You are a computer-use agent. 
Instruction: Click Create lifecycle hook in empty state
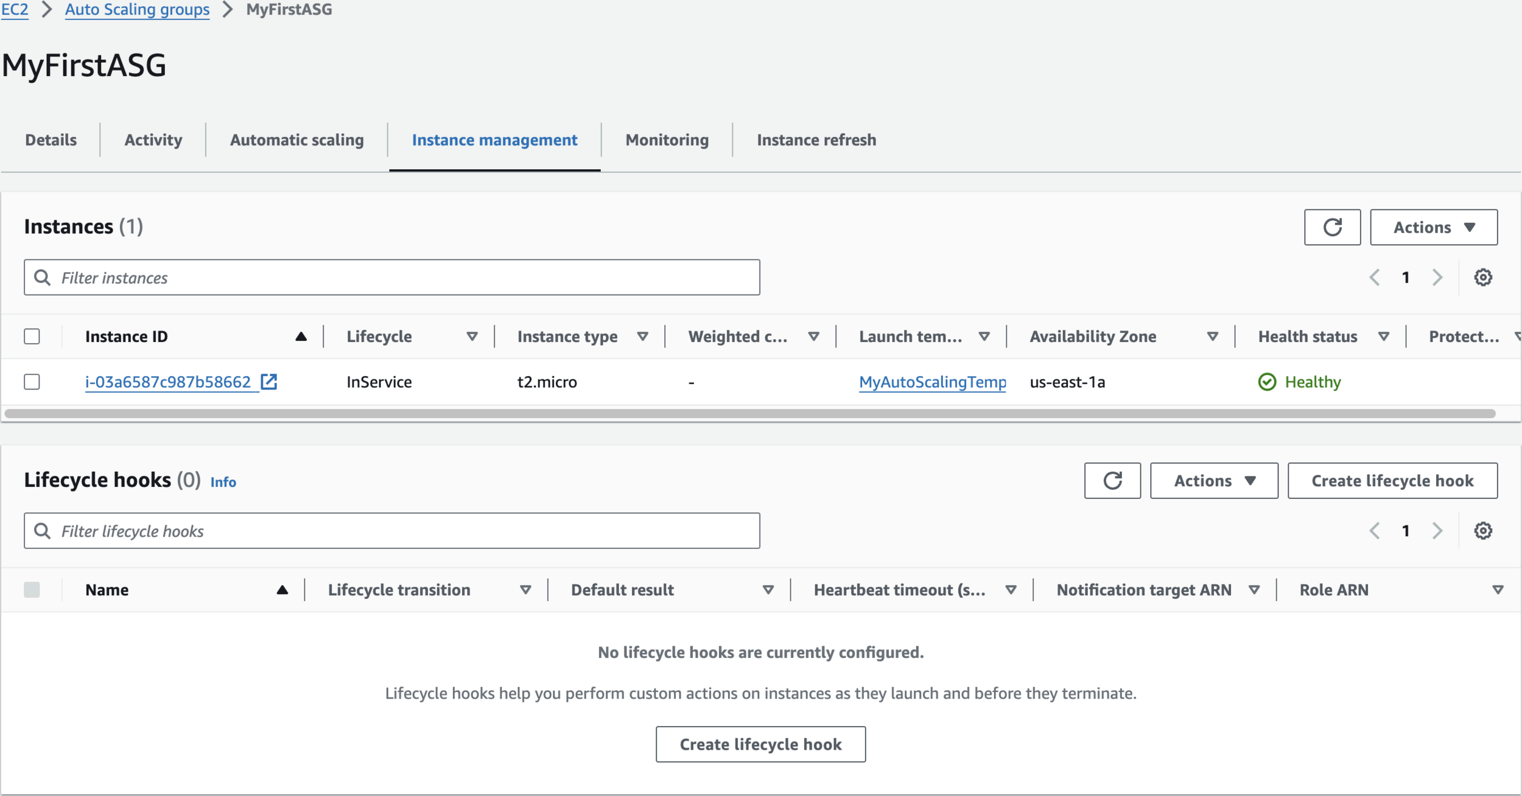pos(760,744)
